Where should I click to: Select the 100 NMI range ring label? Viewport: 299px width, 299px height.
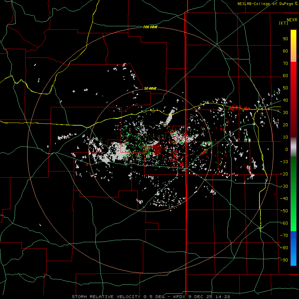point(150,27)
